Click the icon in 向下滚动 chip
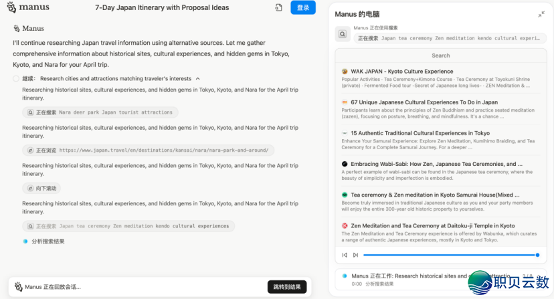Viewport: 554px width, 299px height. click(30, 189)
